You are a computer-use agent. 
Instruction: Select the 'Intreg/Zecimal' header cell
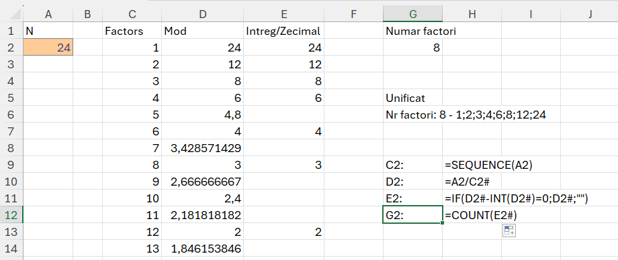pyautogui.click(x=283, y=31)
